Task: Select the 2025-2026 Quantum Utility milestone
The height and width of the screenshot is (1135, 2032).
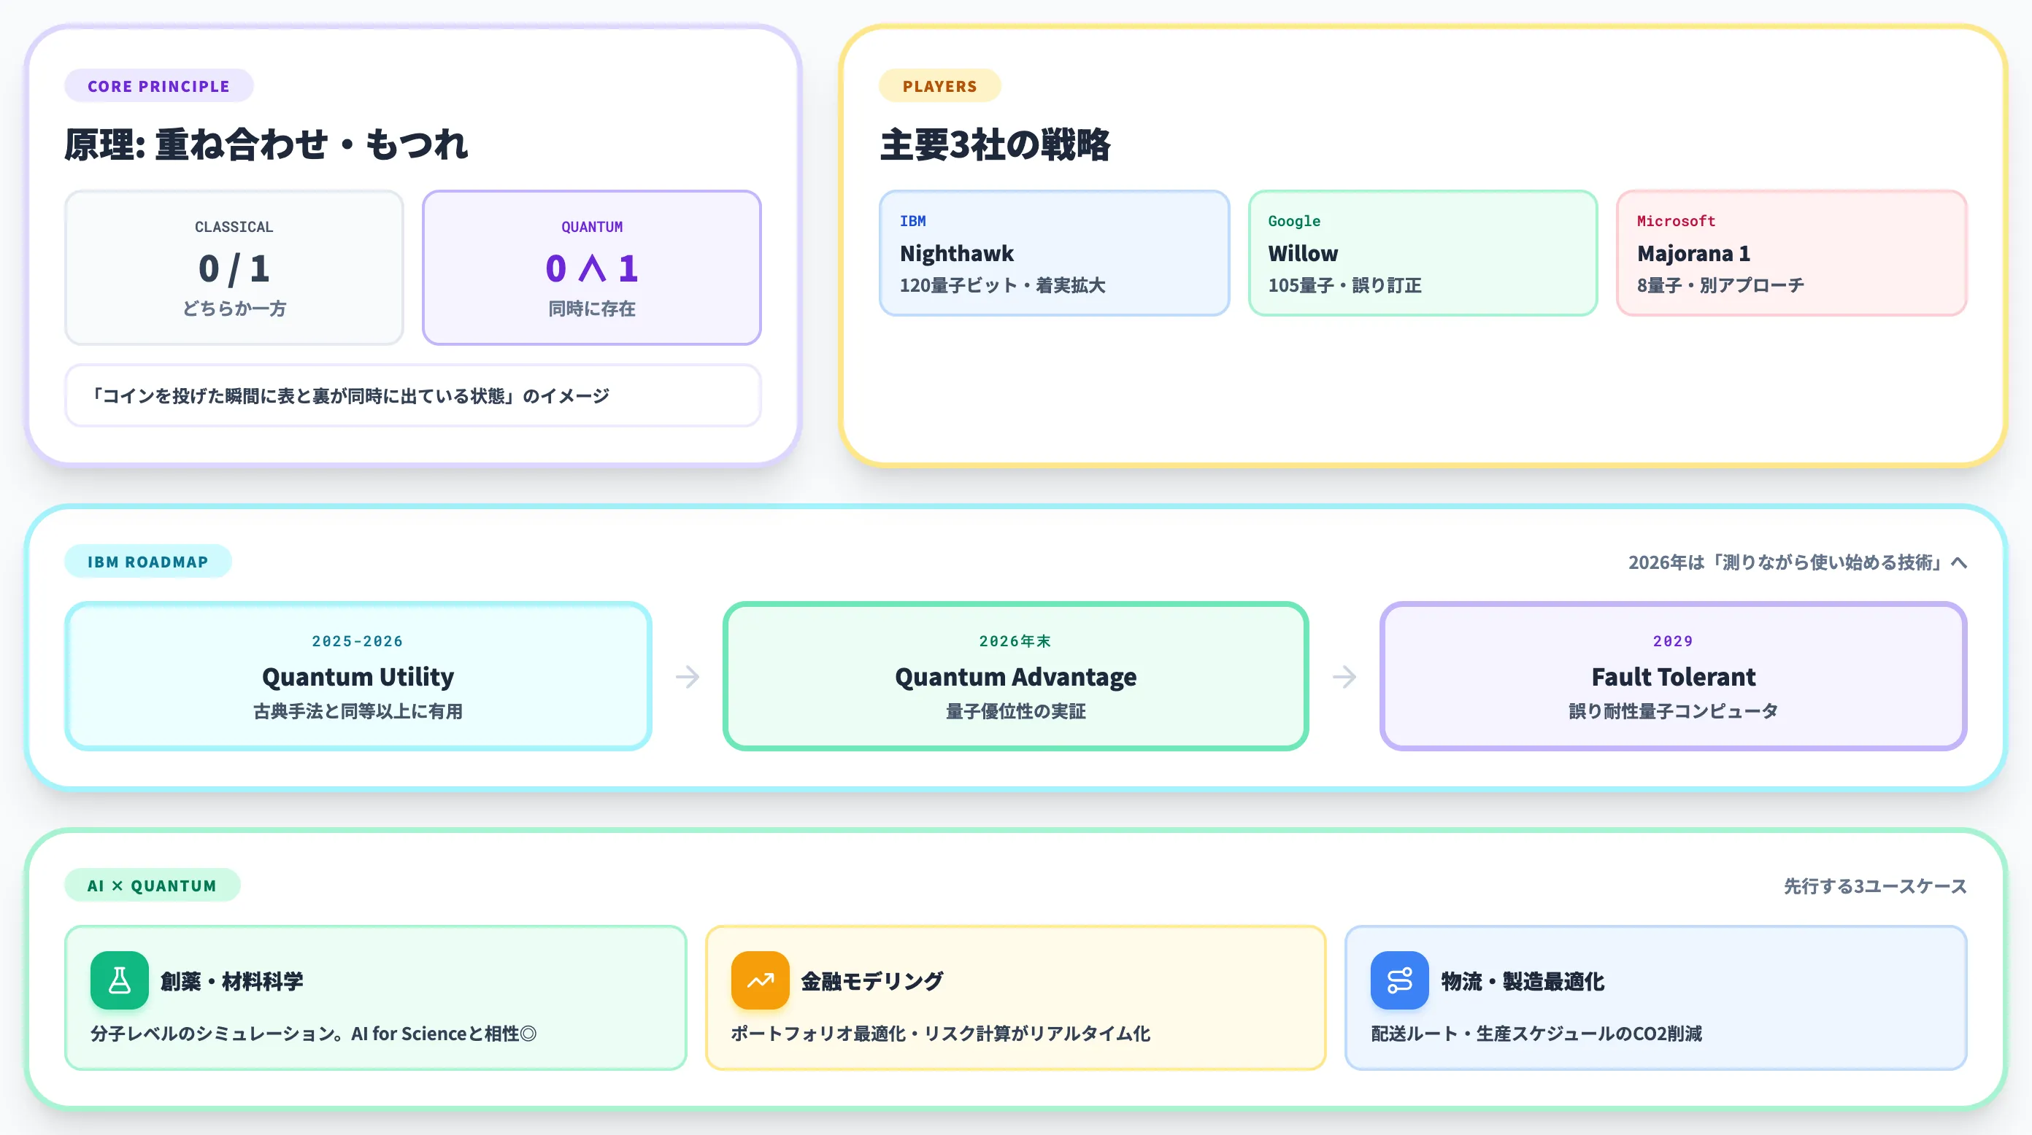Action: click(358, 676)
